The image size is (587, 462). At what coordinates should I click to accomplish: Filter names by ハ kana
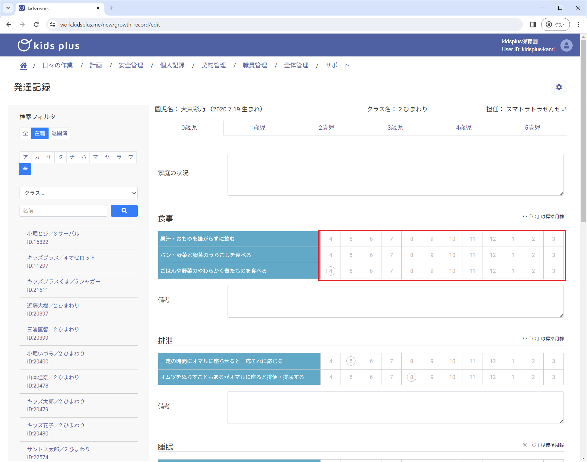(x=84, y=157)
